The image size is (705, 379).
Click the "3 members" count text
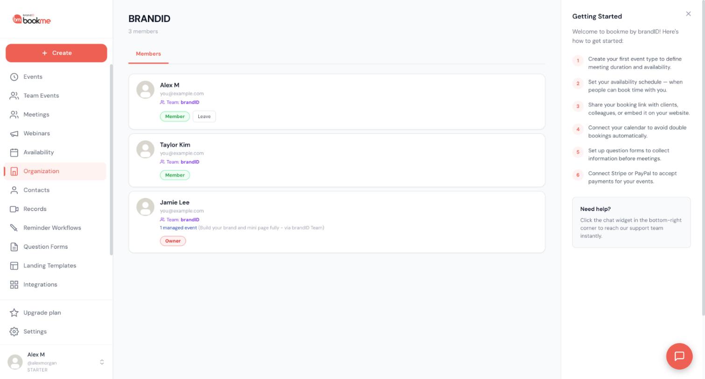pos(143,31)
